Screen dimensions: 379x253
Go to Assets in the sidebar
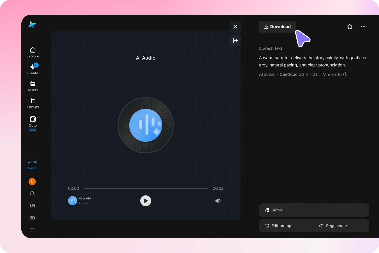pyautogui.click(x=33, y=86)
